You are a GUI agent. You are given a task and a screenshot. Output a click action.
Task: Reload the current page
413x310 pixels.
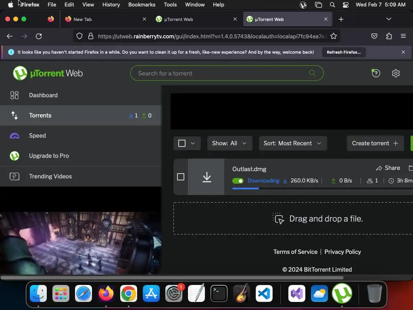[39, 36]
